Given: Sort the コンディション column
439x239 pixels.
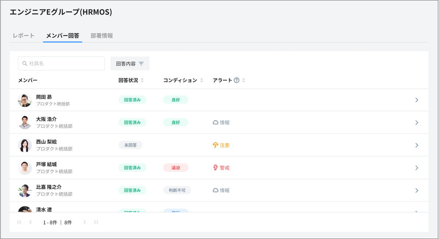Looking at the screenshot, I should [202, 80].
